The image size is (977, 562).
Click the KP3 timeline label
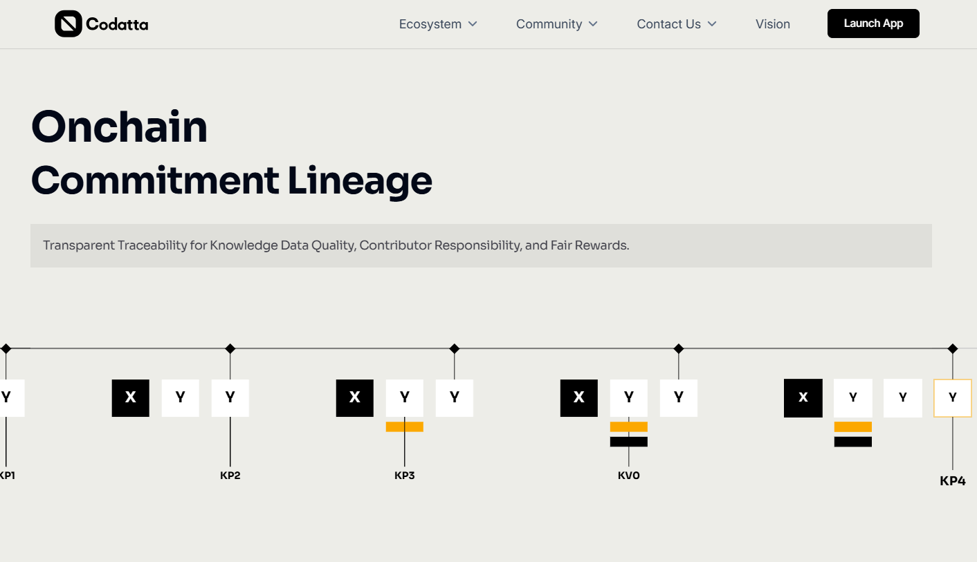coord(404,476)
